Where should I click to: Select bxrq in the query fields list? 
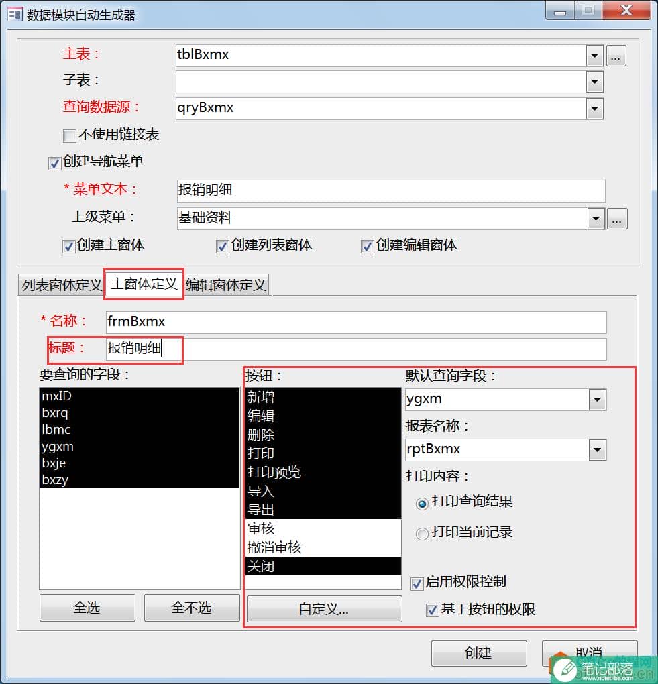(140, 412)
